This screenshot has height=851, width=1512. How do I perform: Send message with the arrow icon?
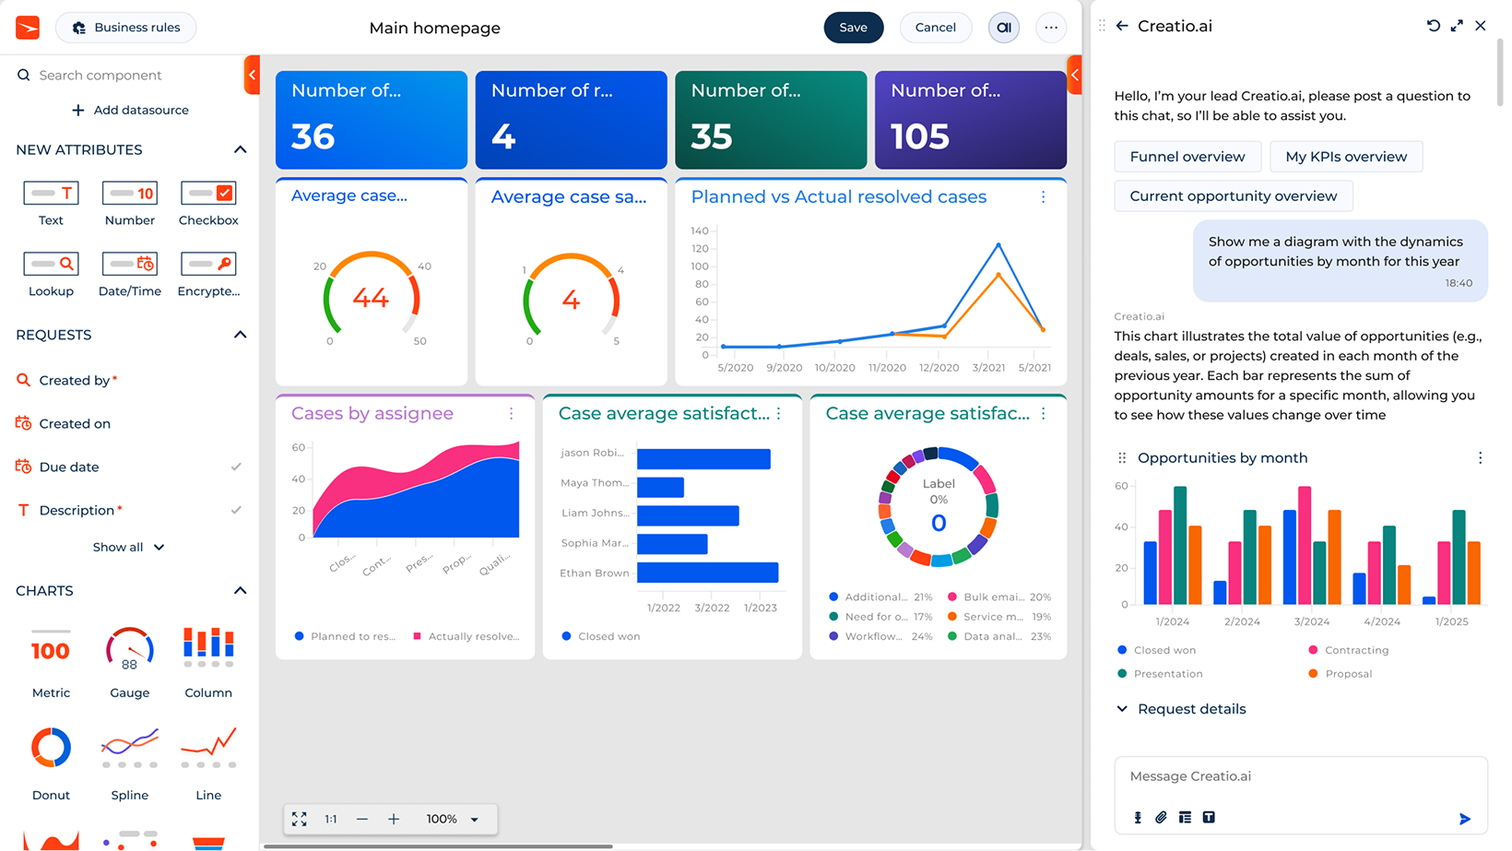[x=1464, y=819]
